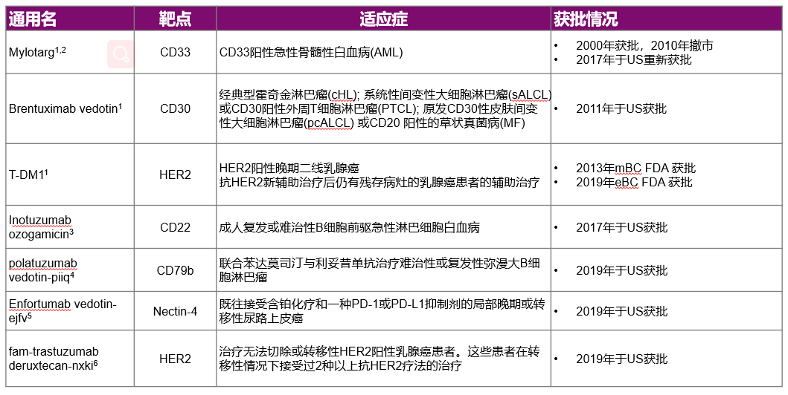788x395 pixels.
Task: Click 2019年于US获批 in the fam-trastuzumab row
Action: [621, 359]
